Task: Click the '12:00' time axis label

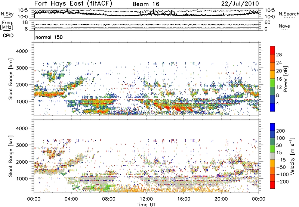Action: pyautogui.click(x=146, y=199)
